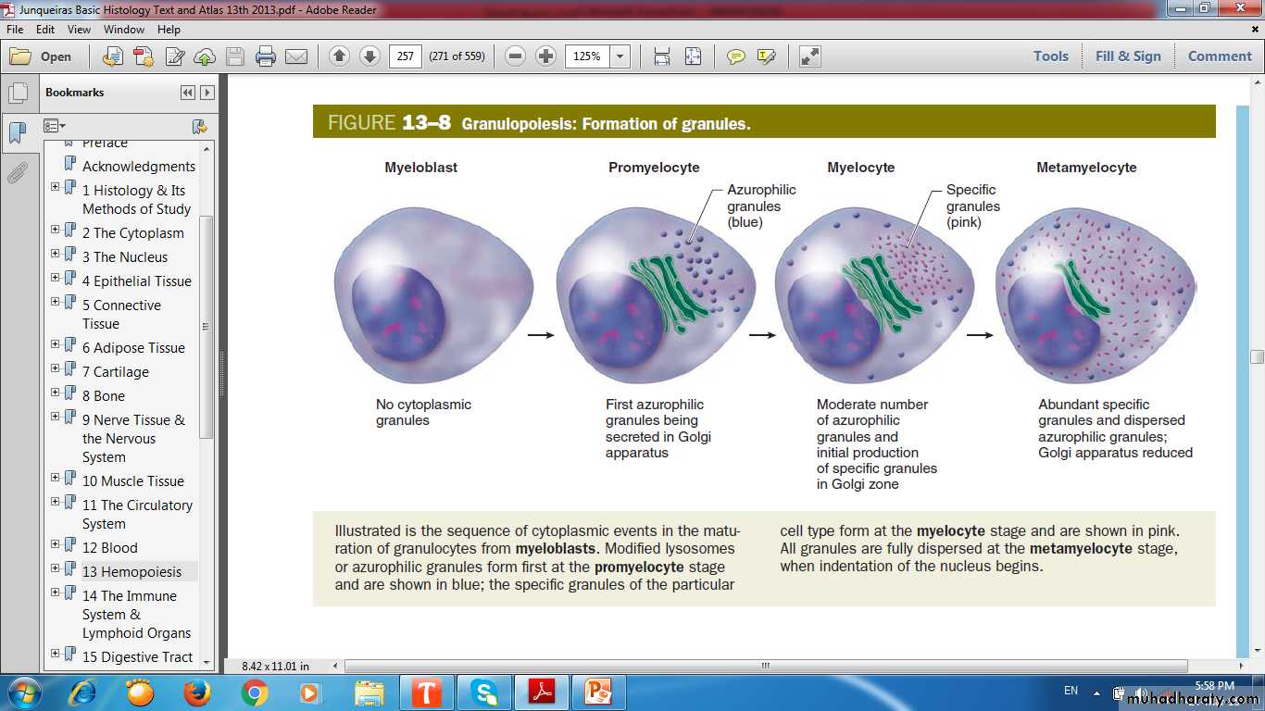Expand the 8 Bone bookmark node
Viewport: 1265px width, 711px height.
click(x=56, y=394)
